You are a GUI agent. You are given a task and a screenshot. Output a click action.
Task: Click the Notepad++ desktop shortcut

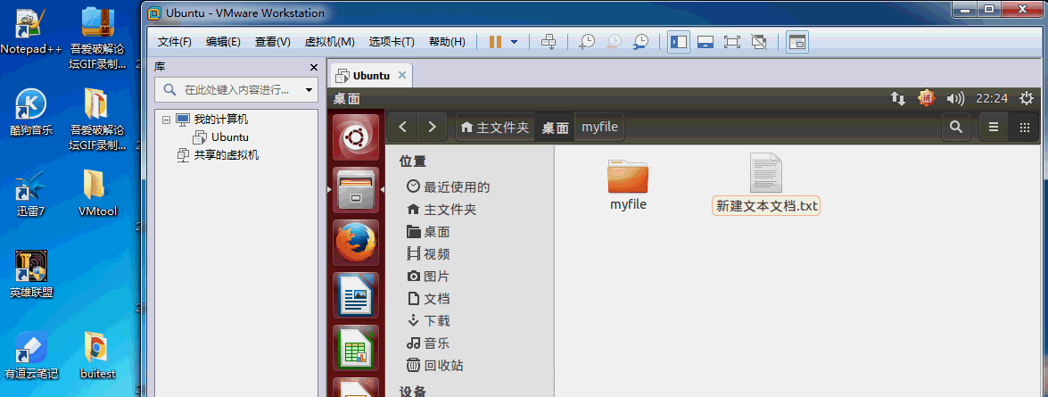30,30
